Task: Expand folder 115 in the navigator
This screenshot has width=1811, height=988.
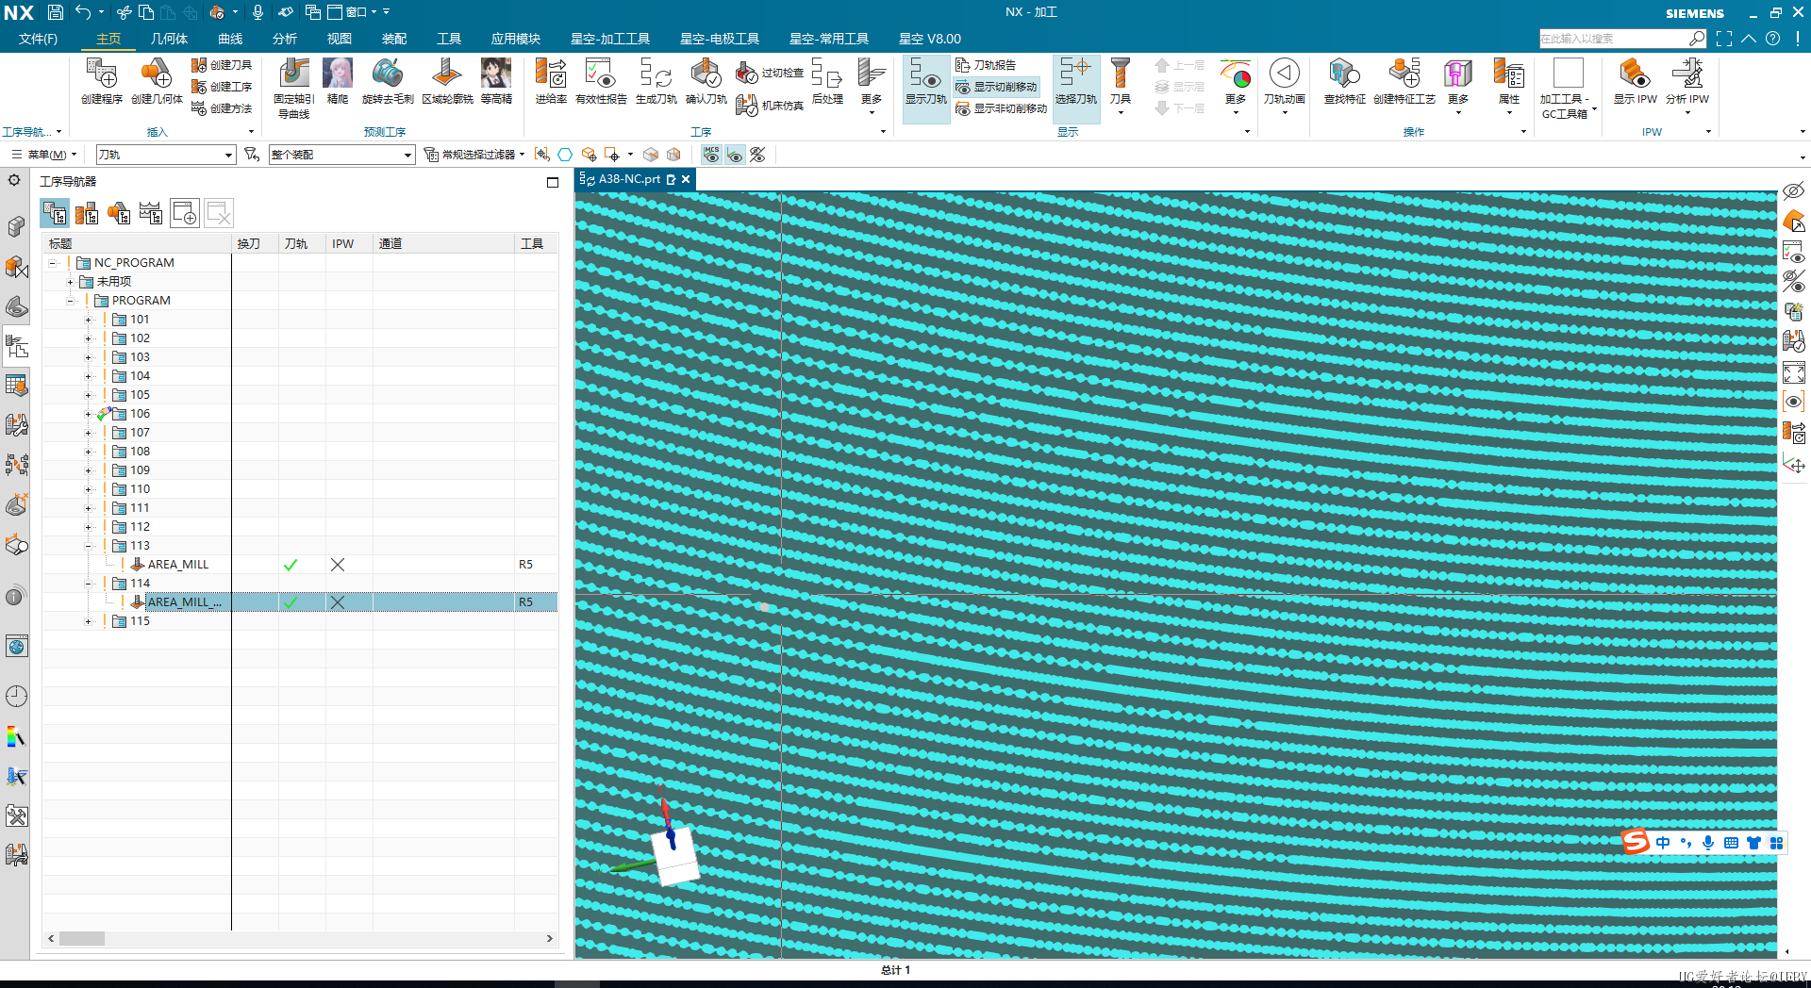Action: tap(88, 621)
